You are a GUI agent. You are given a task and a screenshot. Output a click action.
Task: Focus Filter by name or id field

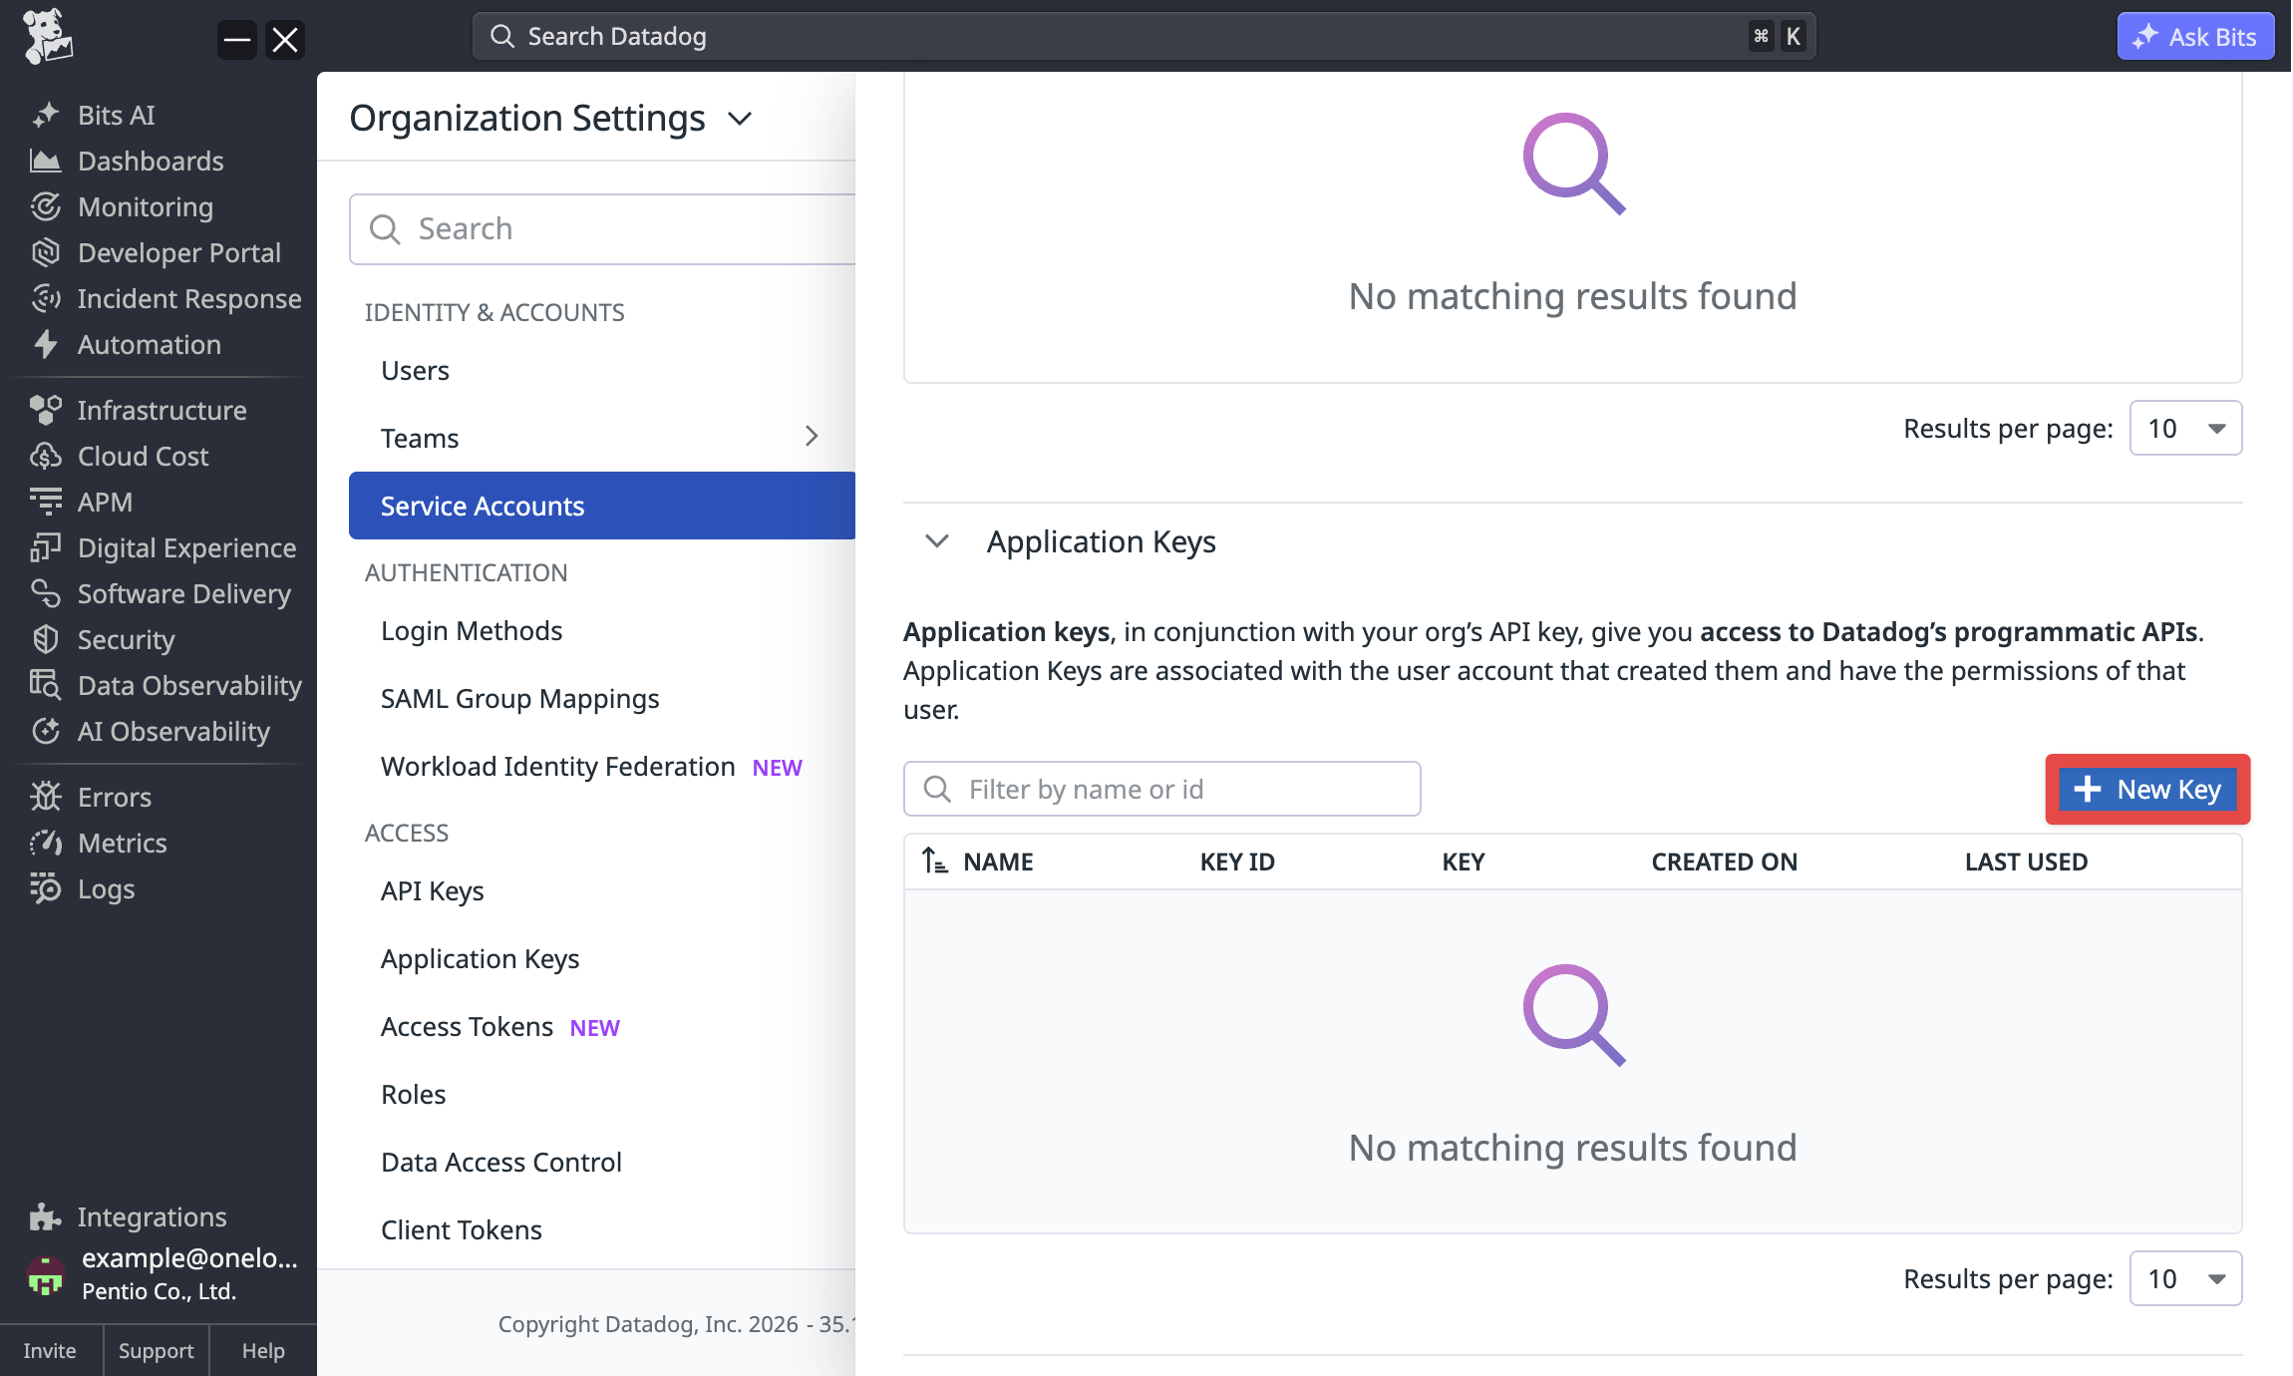click(x=1161, y=789)
